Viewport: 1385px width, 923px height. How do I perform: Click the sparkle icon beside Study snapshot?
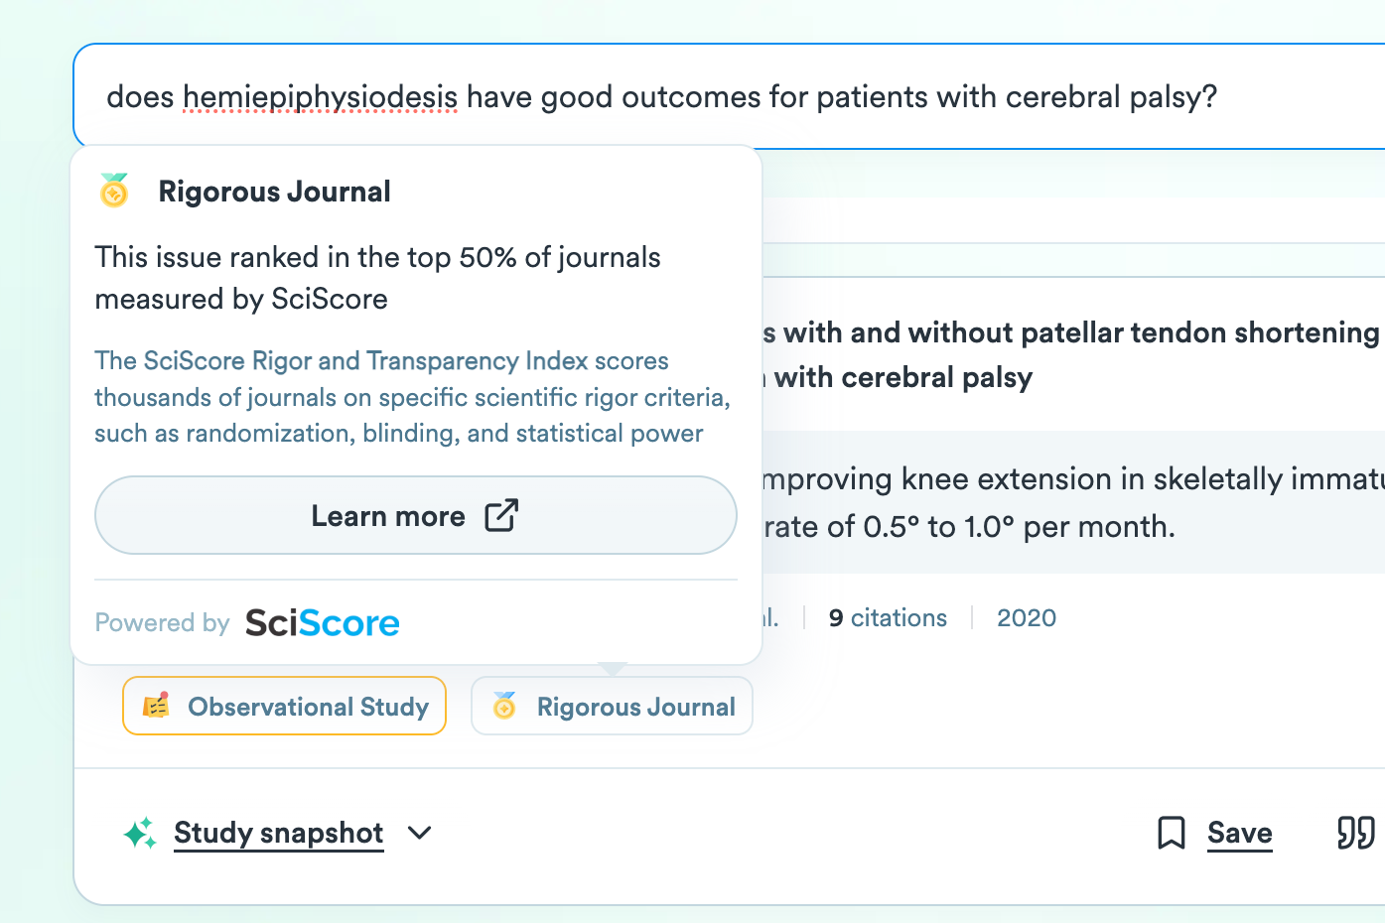pyautogui.click(x=140, y=833)
